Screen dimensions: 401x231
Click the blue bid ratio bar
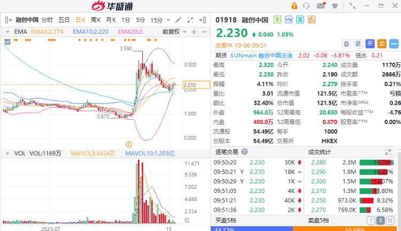(x=252, y=229)
